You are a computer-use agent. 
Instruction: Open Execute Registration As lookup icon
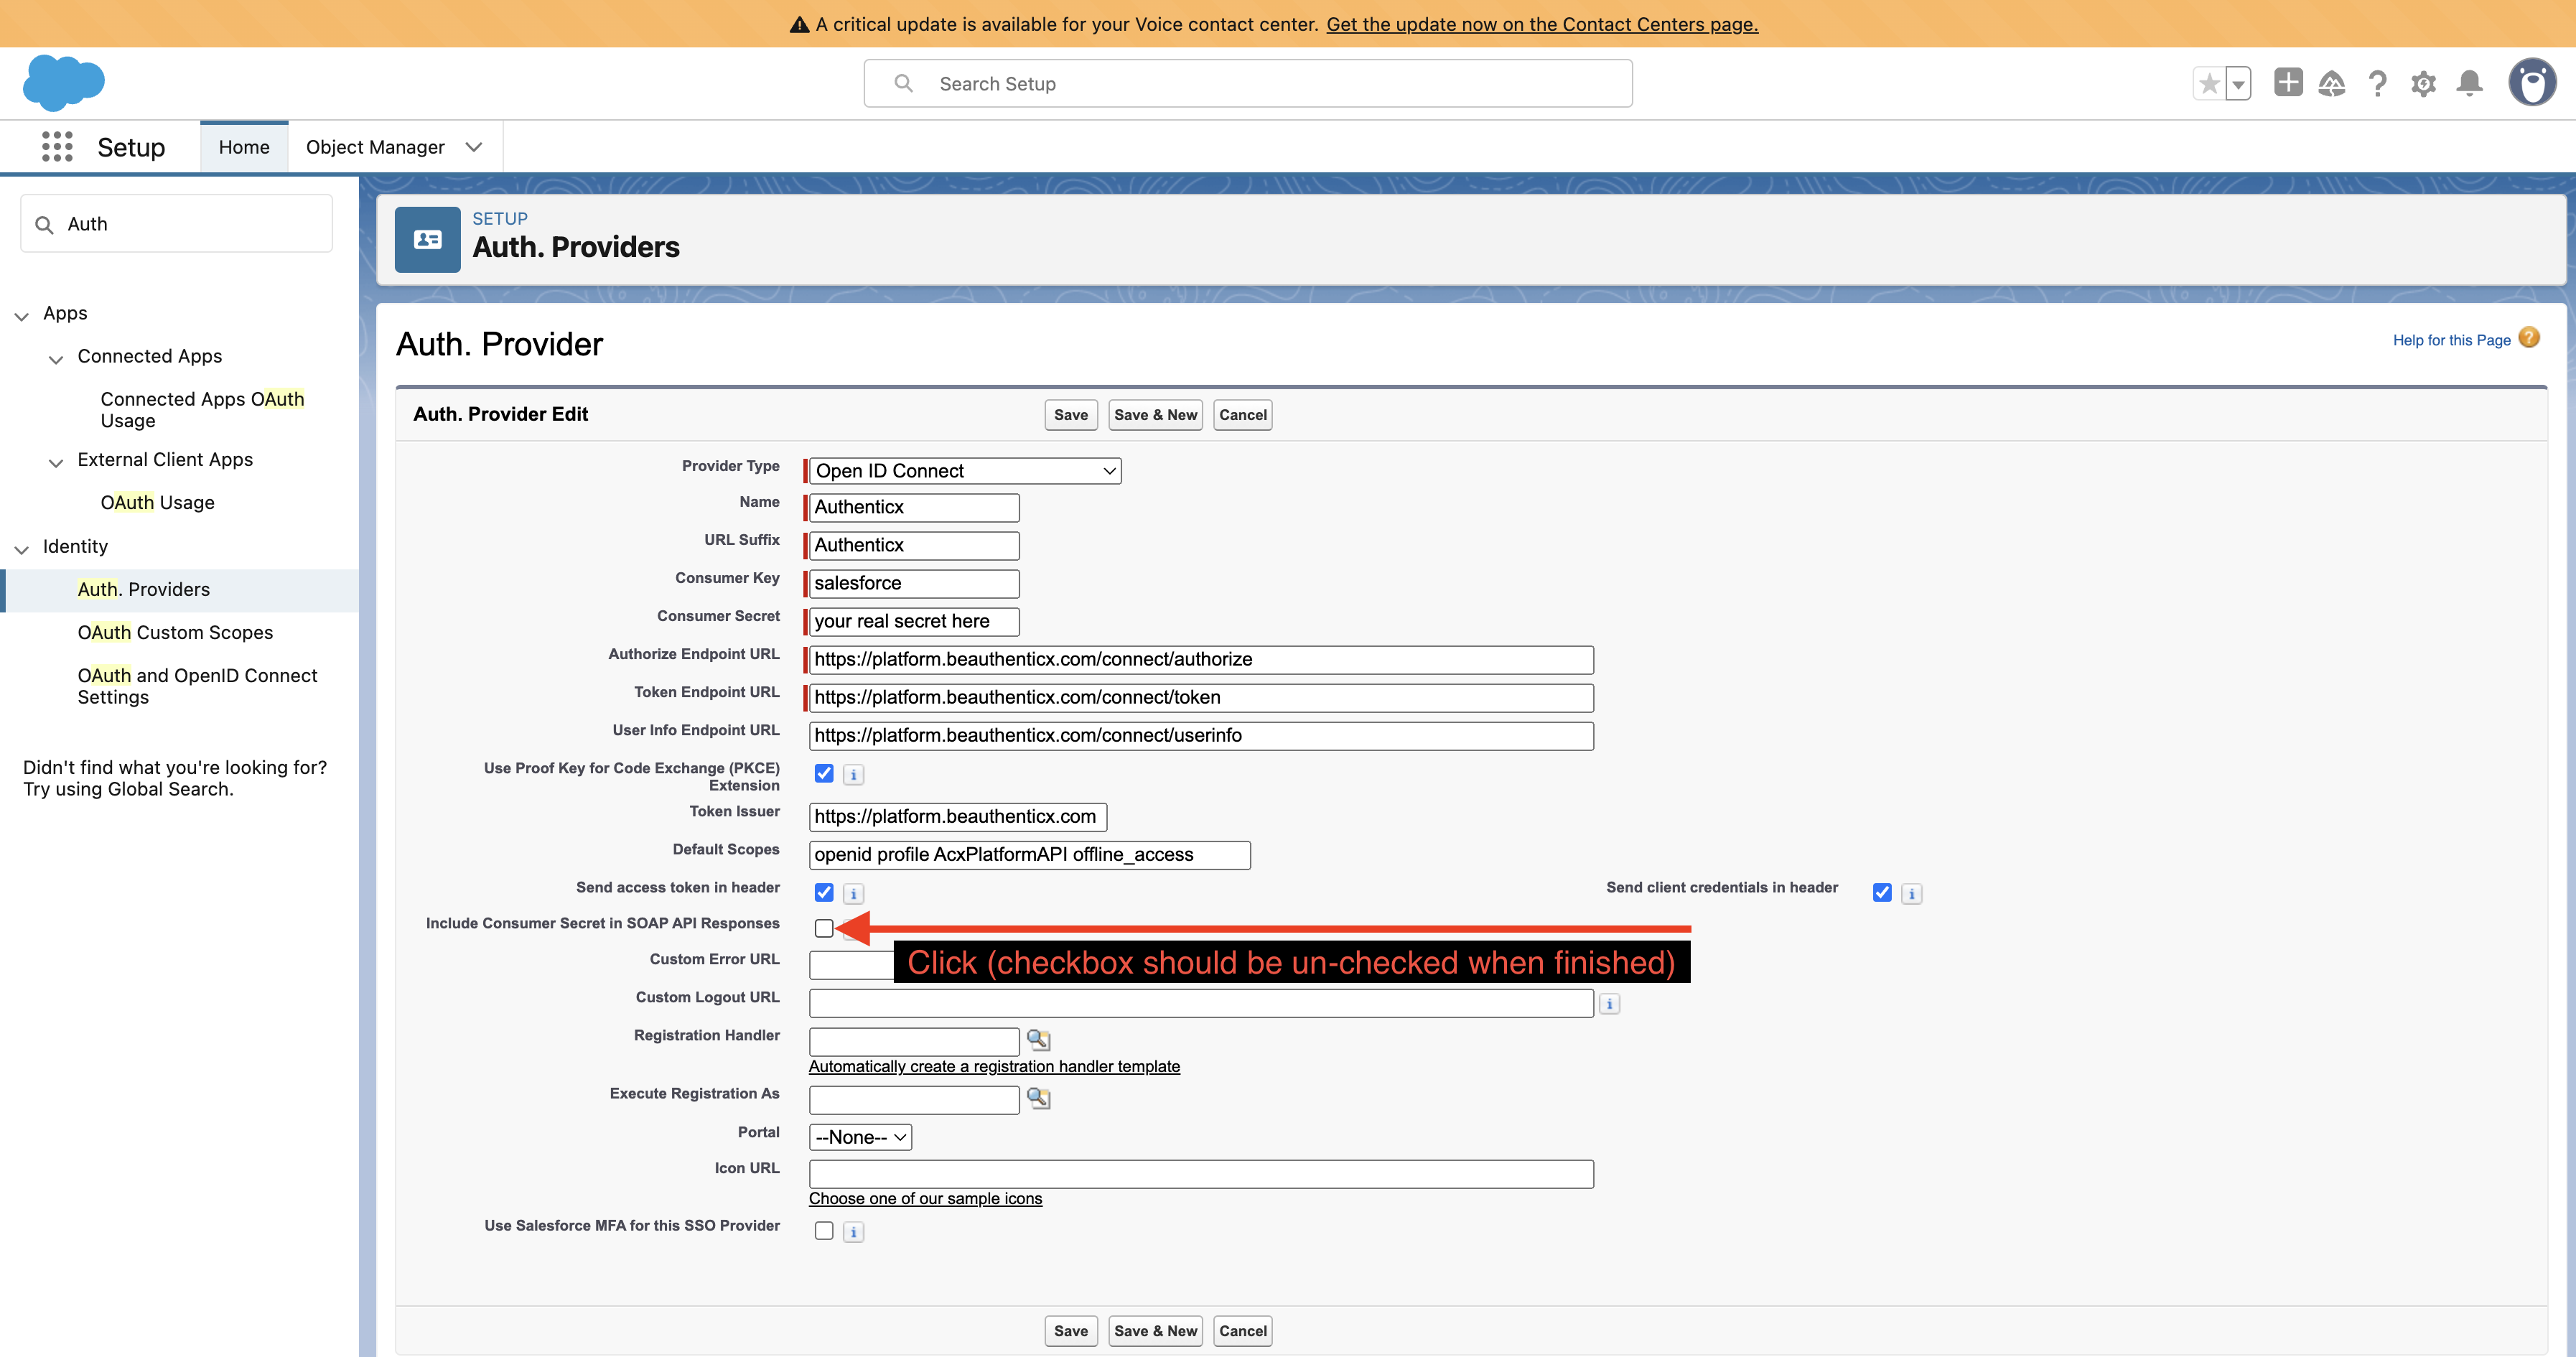coord(1039,1098)
